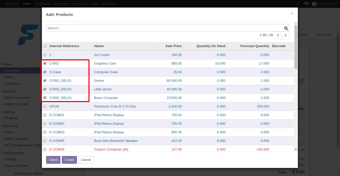Open the Purchases menu in the top bar
The image size is (340, 176).
43,4
